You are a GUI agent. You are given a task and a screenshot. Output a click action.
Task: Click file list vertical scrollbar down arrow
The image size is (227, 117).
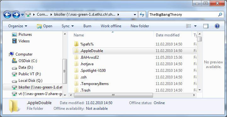coord(200,90)
